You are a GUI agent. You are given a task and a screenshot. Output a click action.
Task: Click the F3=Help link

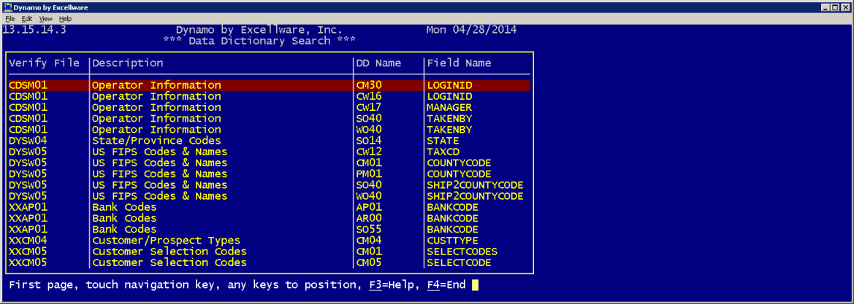pos(393,284)
